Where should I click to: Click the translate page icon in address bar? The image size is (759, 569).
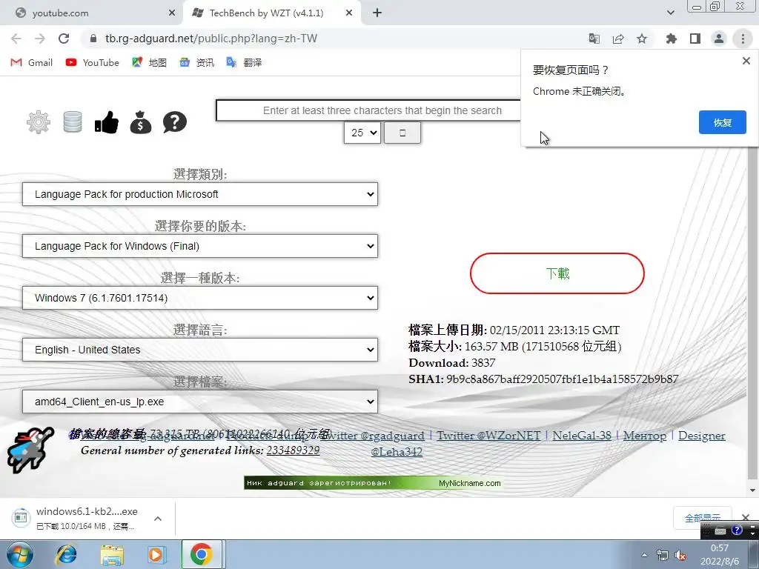pyautogui.click(x=594, y=39)
